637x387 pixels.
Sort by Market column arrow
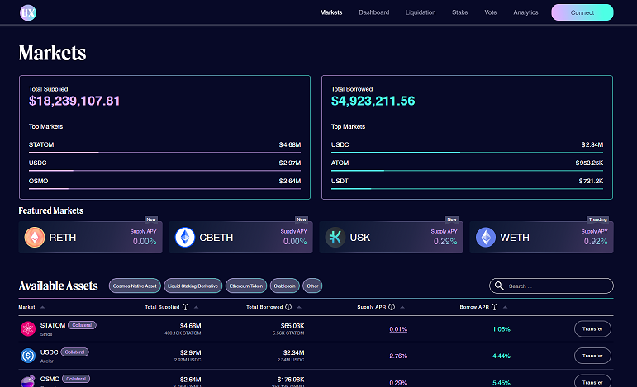tap(43, 307)
